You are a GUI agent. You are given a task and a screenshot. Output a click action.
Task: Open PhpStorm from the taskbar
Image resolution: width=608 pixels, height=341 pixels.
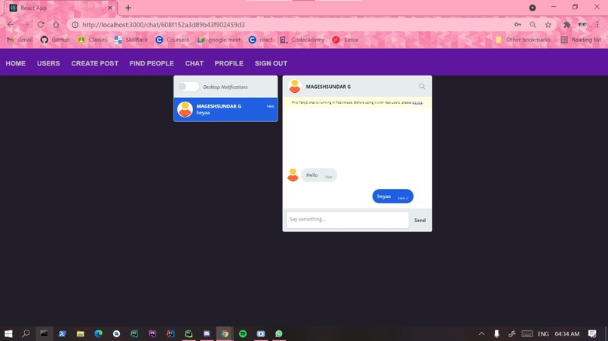click(152, 333)
